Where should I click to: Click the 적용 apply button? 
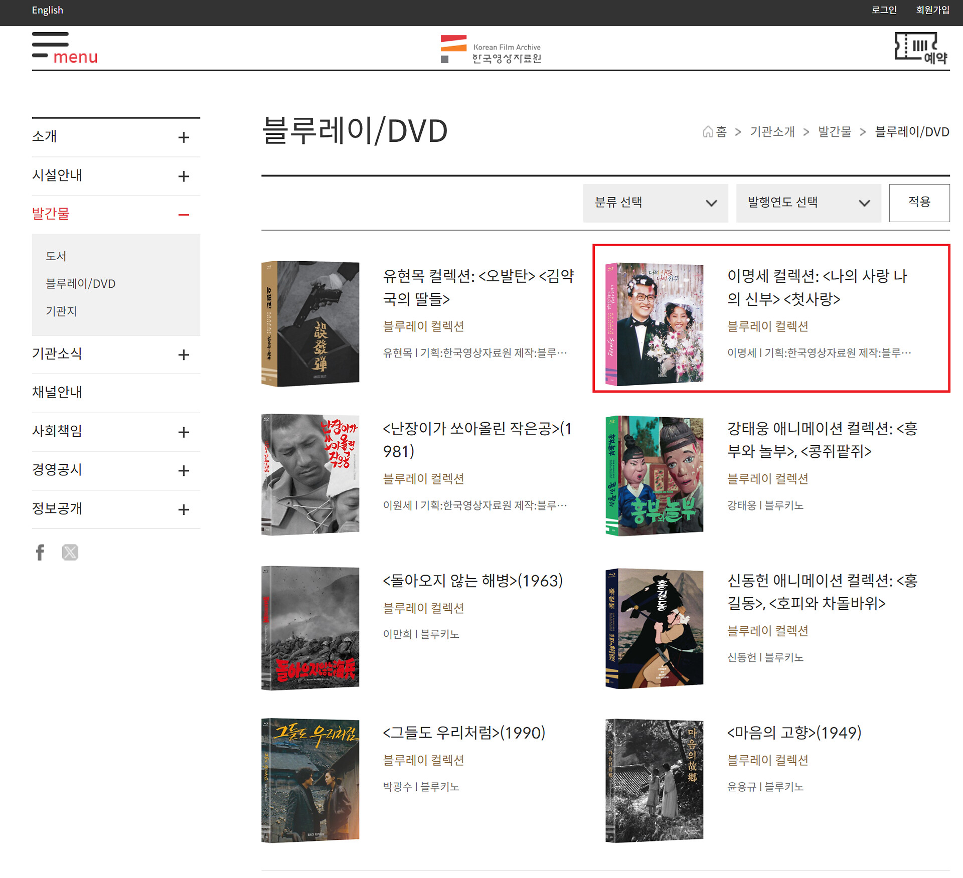coord(919,203)
